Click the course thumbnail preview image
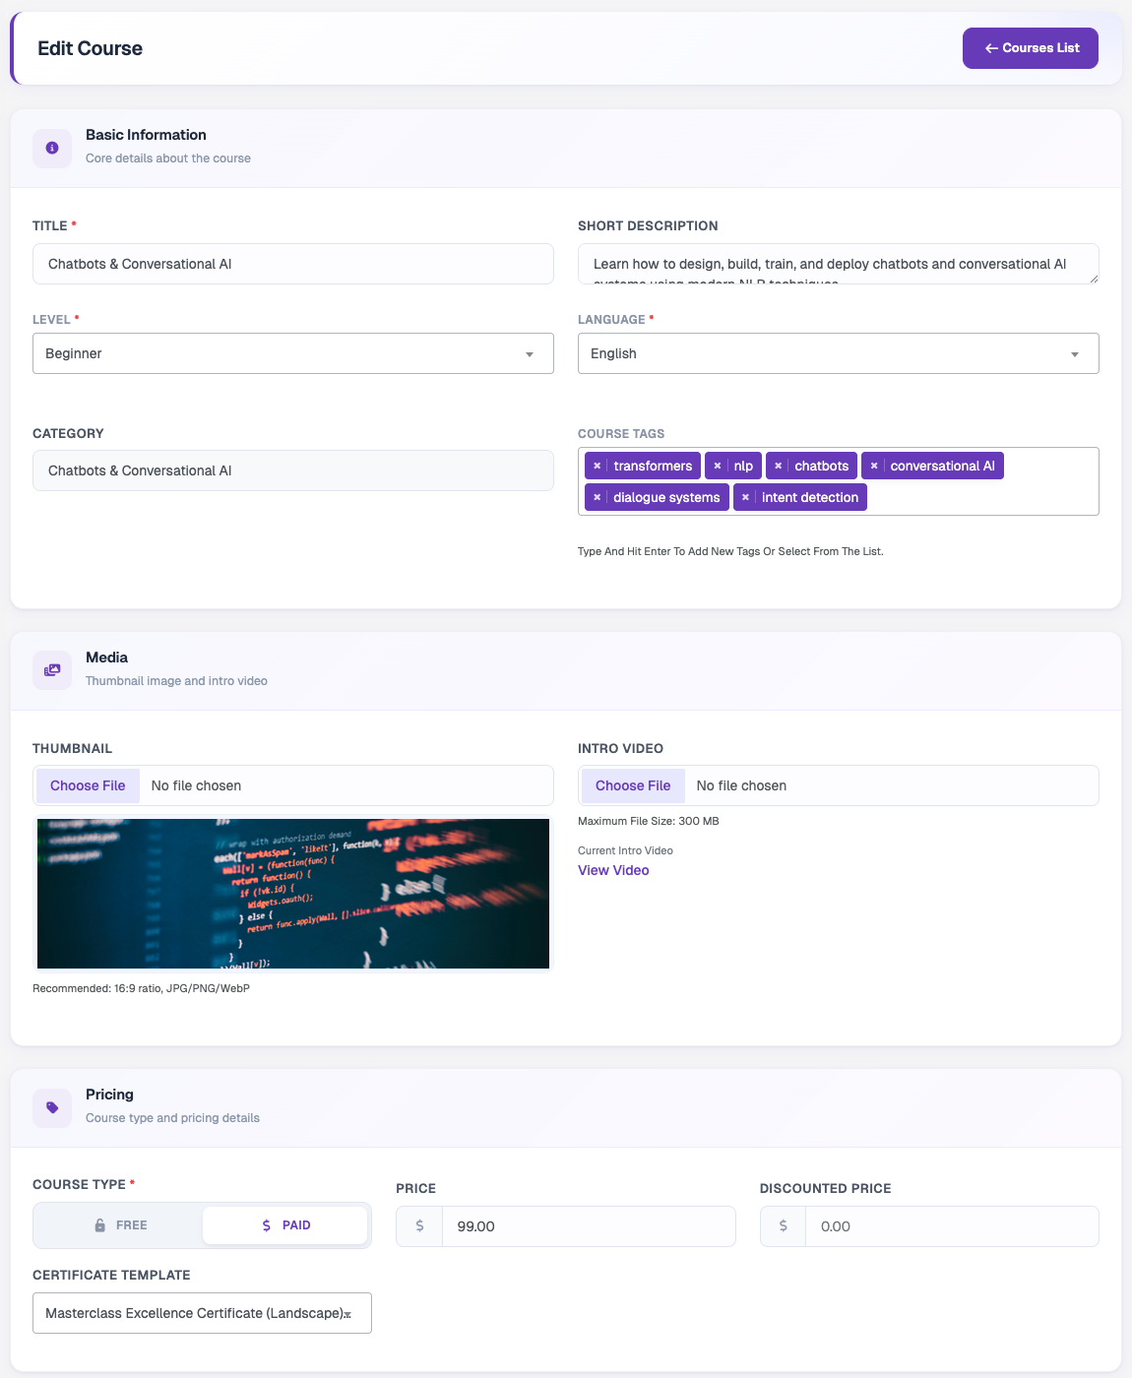The width and height of the screenshot is (1132, 1378). pyautogui.click(x=293, y=894)
